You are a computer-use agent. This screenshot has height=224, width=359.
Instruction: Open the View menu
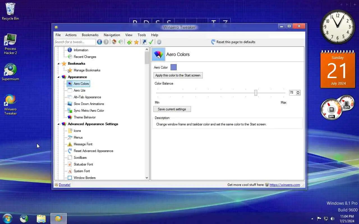129,35
